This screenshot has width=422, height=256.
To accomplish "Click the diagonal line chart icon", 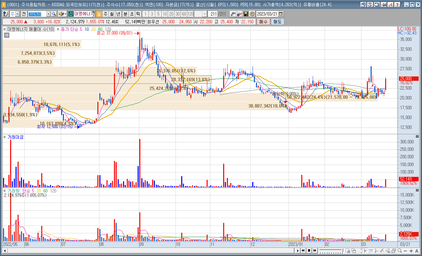I will point(382,251).
